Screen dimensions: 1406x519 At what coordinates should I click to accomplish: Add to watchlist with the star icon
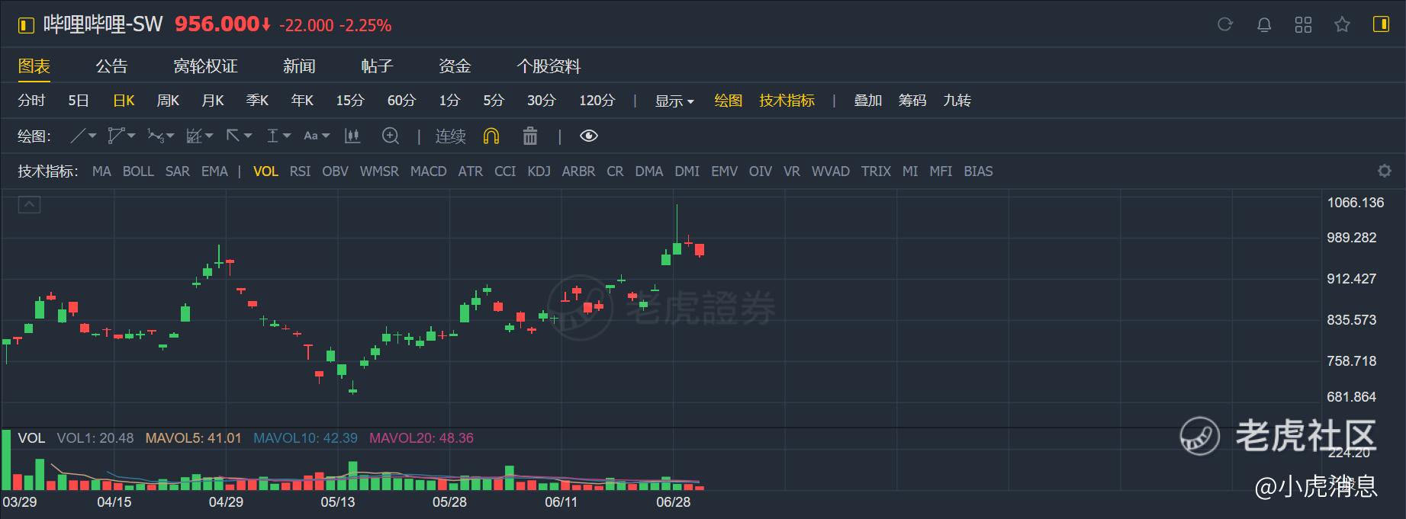(x=1342, y=24)
